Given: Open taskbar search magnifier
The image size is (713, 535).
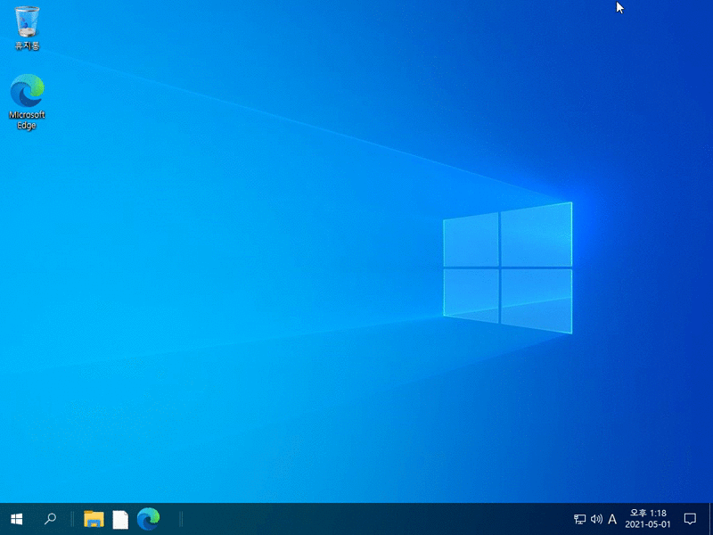Looking at the screenshot, I should [x=50, y=519].
